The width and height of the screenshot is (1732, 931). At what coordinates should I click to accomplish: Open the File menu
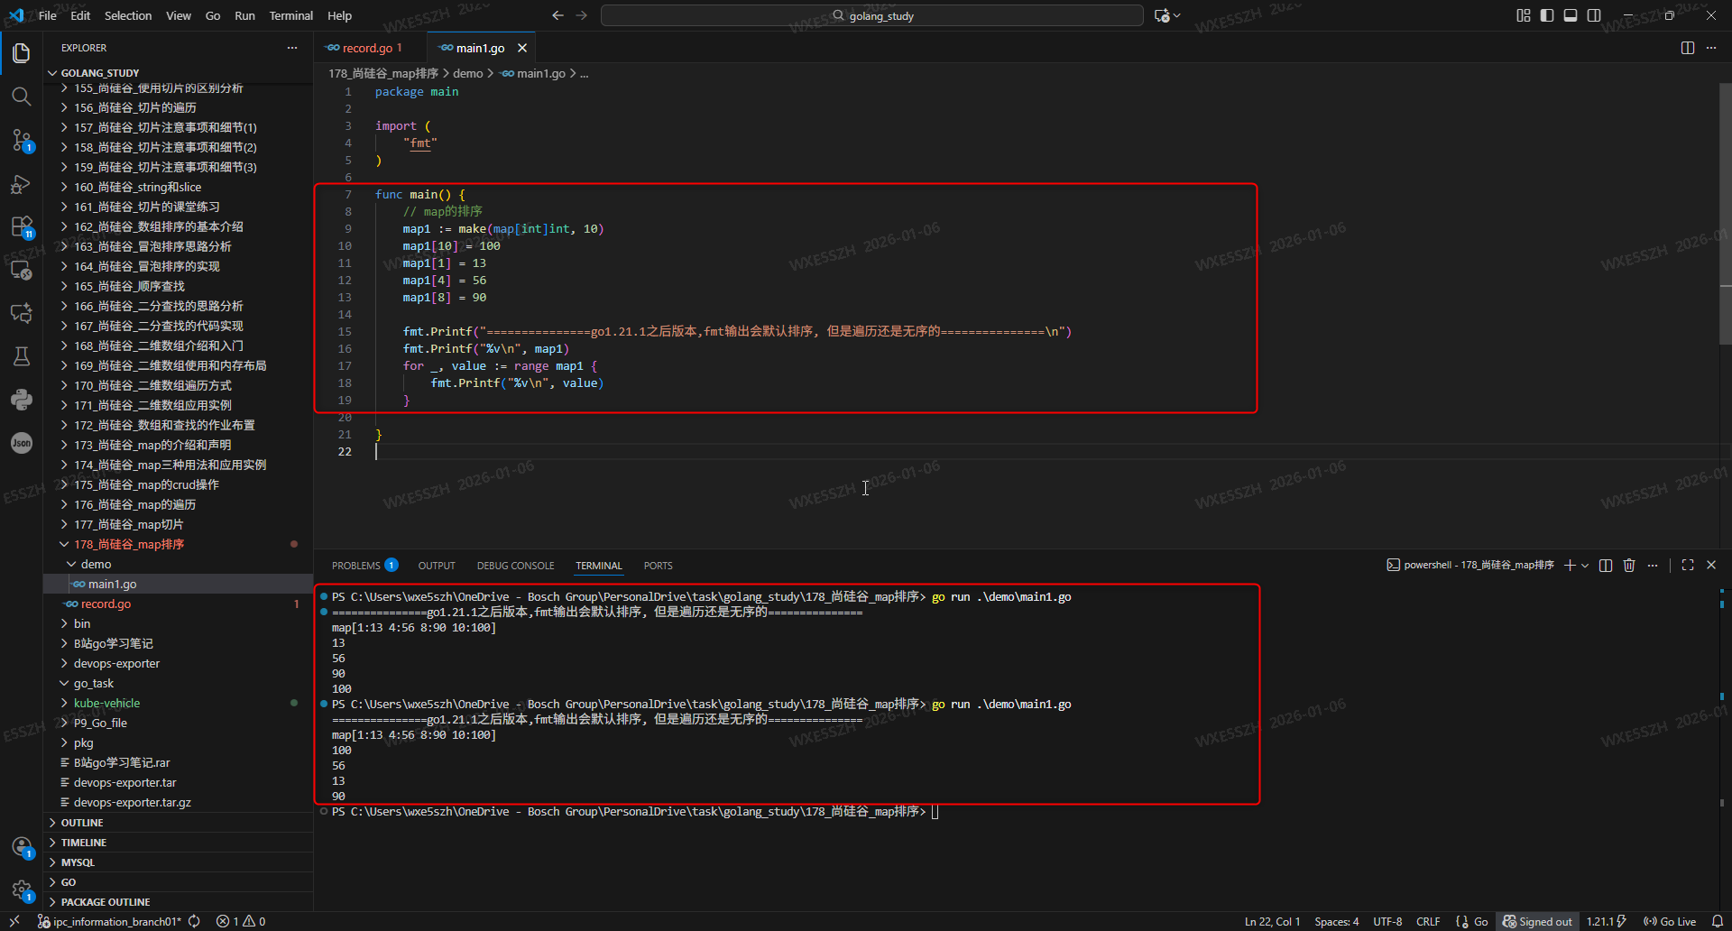click(48, 15)
